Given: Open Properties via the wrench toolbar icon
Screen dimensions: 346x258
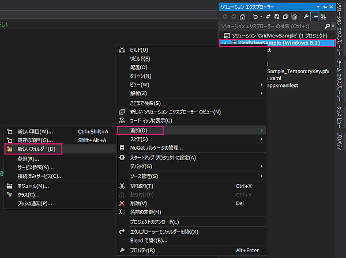Looking at the screenshot, I should point(306,17).
